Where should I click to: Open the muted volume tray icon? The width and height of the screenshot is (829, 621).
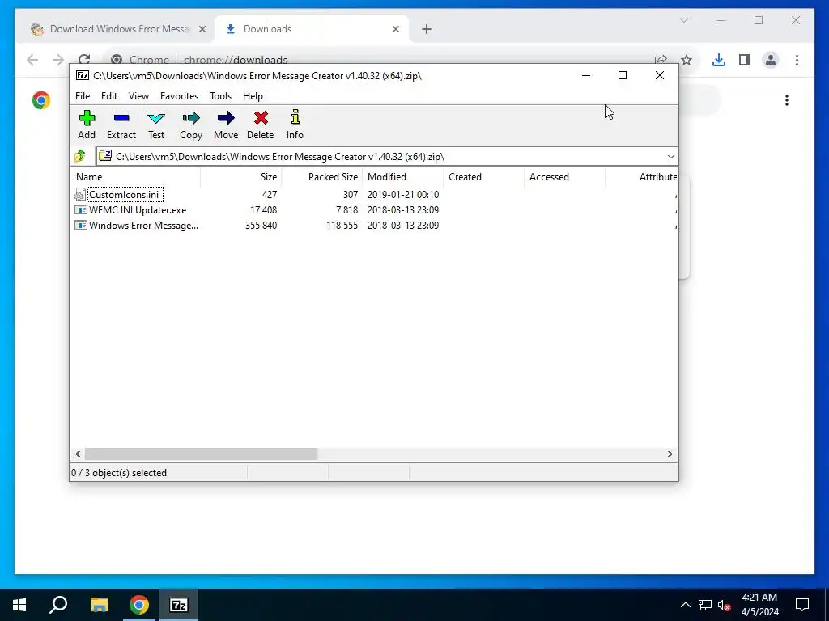pos(725,605)
